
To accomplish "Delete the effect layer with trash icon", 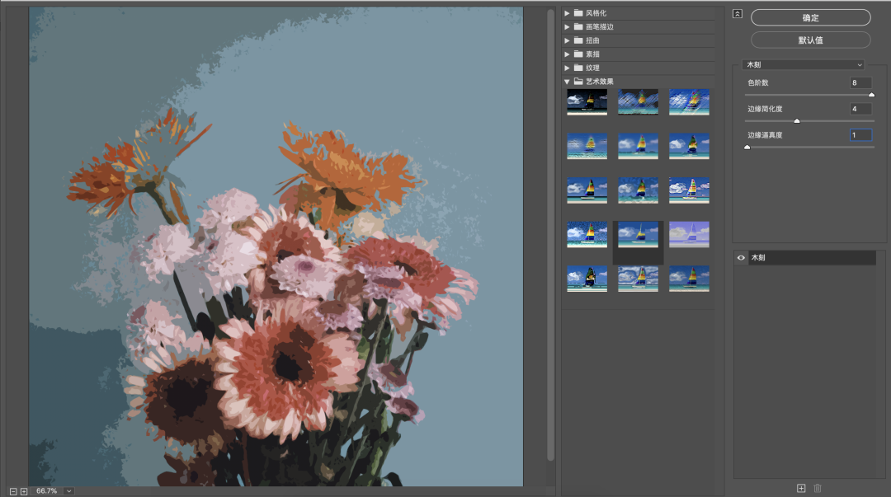I will [x=818, y=489].
